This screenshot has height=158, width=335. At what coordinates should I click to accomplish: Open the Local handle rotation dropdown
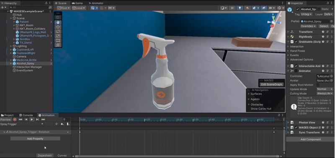79,8
